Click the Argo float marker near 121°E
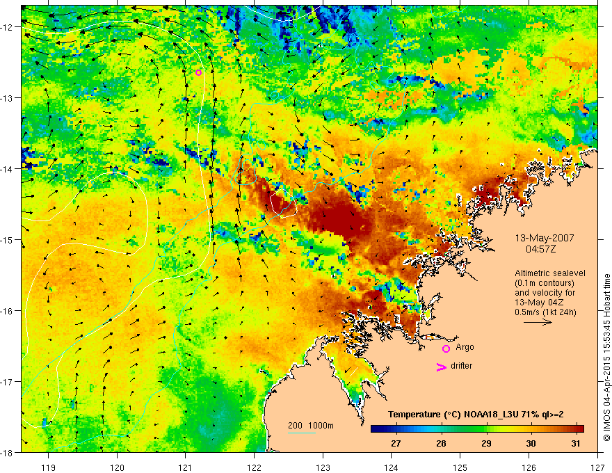 pyautogui.click(x=198, y=72)
